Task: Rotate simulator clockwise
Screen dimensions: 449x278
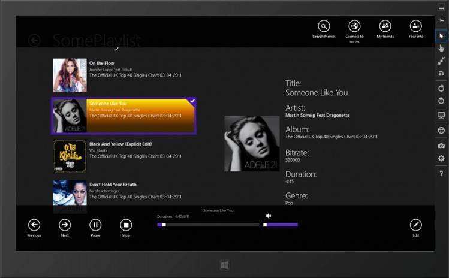Action: [441, 88]
